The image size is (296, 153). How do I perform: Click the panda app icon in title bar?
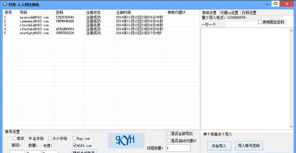click(4, 3)
